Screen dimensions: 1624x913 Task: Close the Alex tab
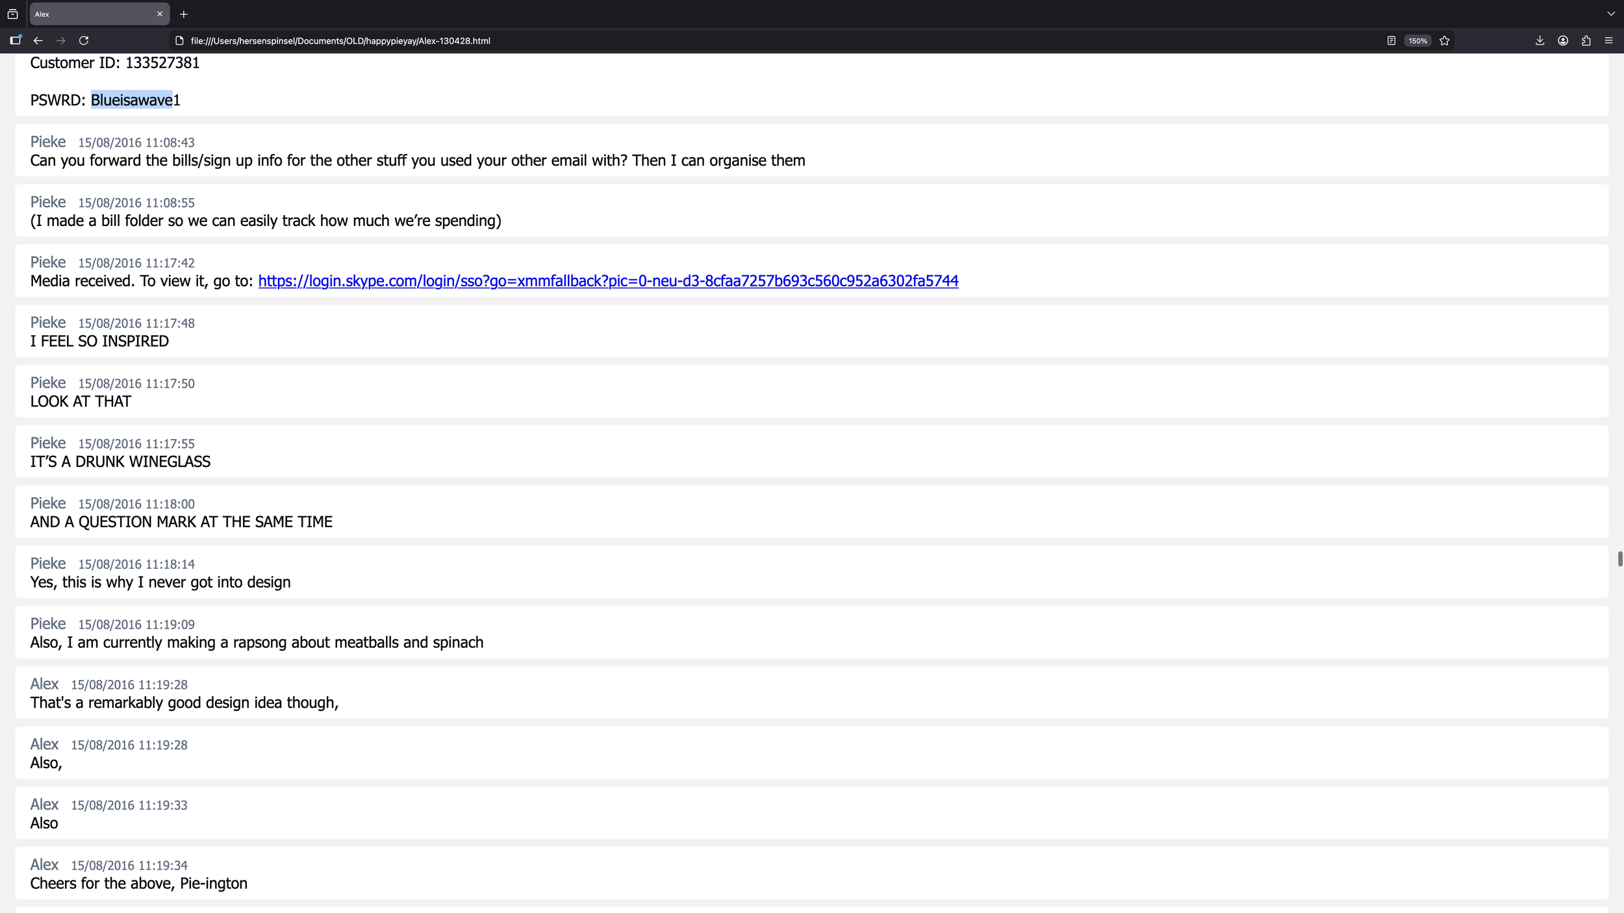tap(160, 14)
